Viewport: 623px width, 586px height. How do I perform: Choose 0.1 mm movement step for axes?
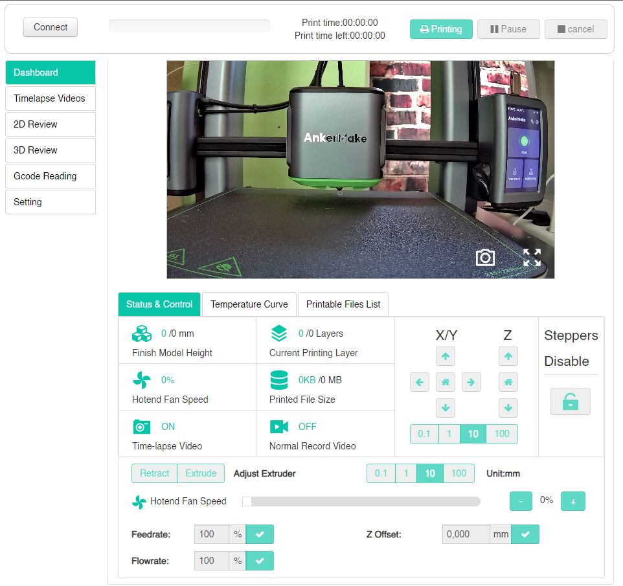424,434
